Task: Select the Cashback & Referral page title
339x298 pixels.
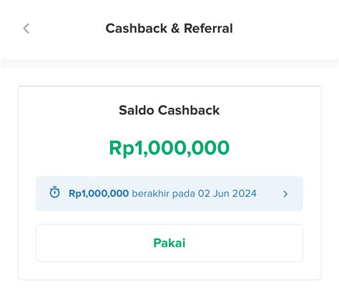Action: coord(169,29)
